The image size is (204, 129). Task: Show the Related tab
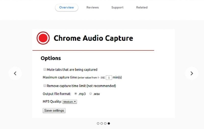click(142, 7)
